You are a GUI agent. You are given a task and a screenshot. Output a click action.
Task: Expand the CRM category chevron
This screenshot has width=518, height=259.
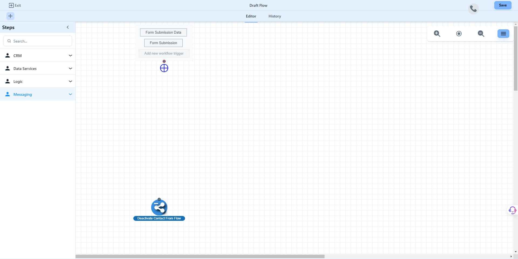point(70,55)
